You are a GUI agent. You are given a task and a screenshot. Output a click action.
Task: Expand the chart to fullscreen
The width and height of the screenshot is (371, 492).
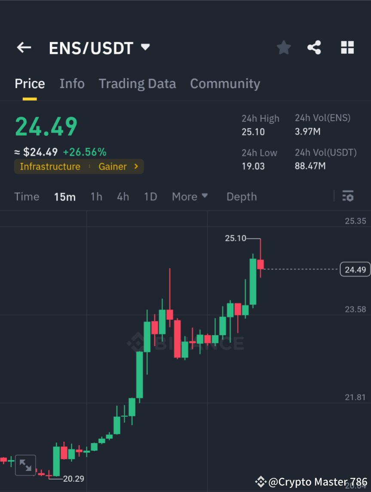click(x=25, y=465)
